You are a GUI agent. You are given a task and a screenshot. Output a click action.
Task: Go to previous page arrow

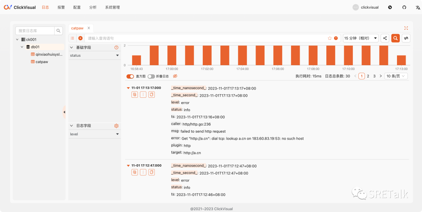click(355, 76)
